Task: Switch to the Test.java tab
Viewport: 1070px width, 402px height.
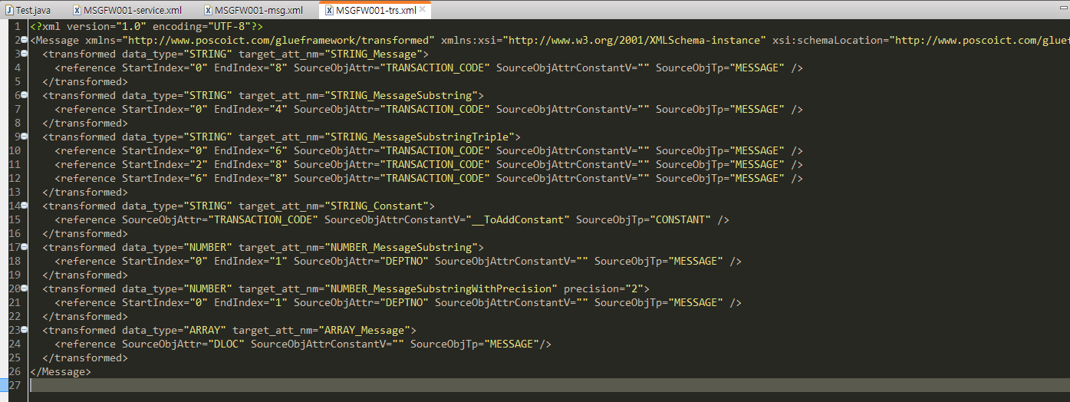Action: (x=32, y=10)
